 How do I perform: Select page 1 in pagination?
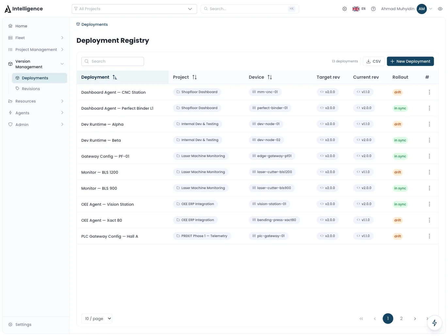(x=388, y=319)
